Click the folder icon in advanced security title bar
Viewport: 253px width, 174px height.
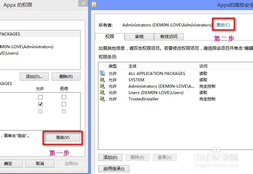94,5
